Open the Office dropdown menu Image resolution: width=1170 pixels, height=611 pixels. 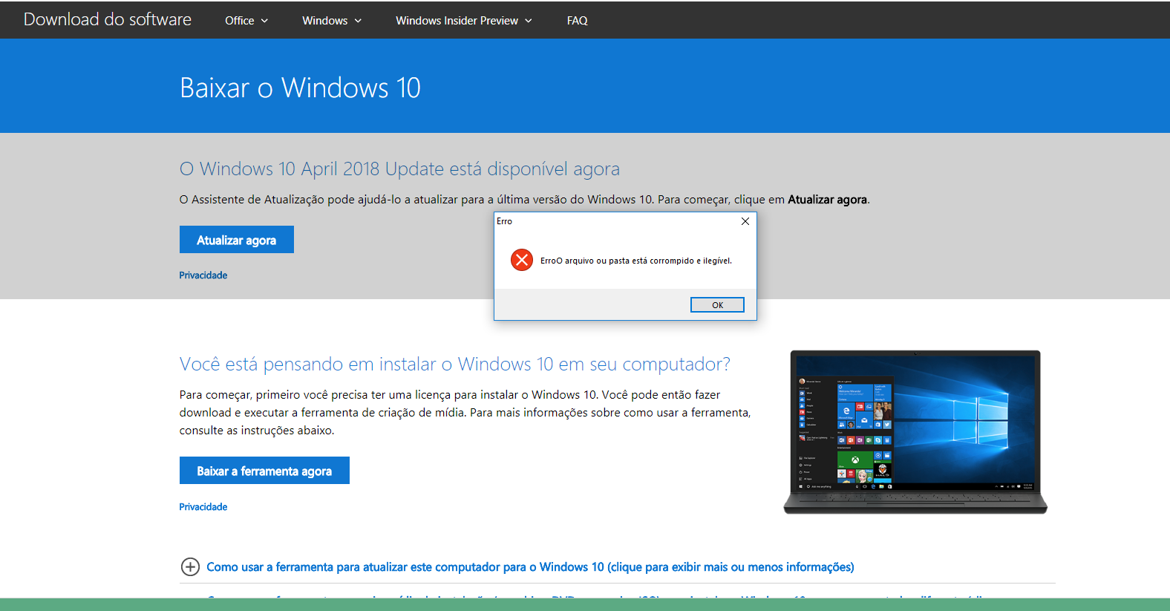pos(246,21)
